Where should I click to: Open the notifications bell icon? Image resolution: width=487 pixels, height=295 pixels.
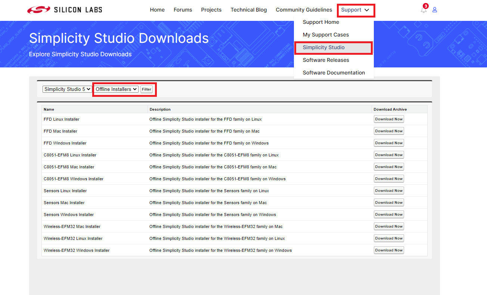tap(424, 10)
